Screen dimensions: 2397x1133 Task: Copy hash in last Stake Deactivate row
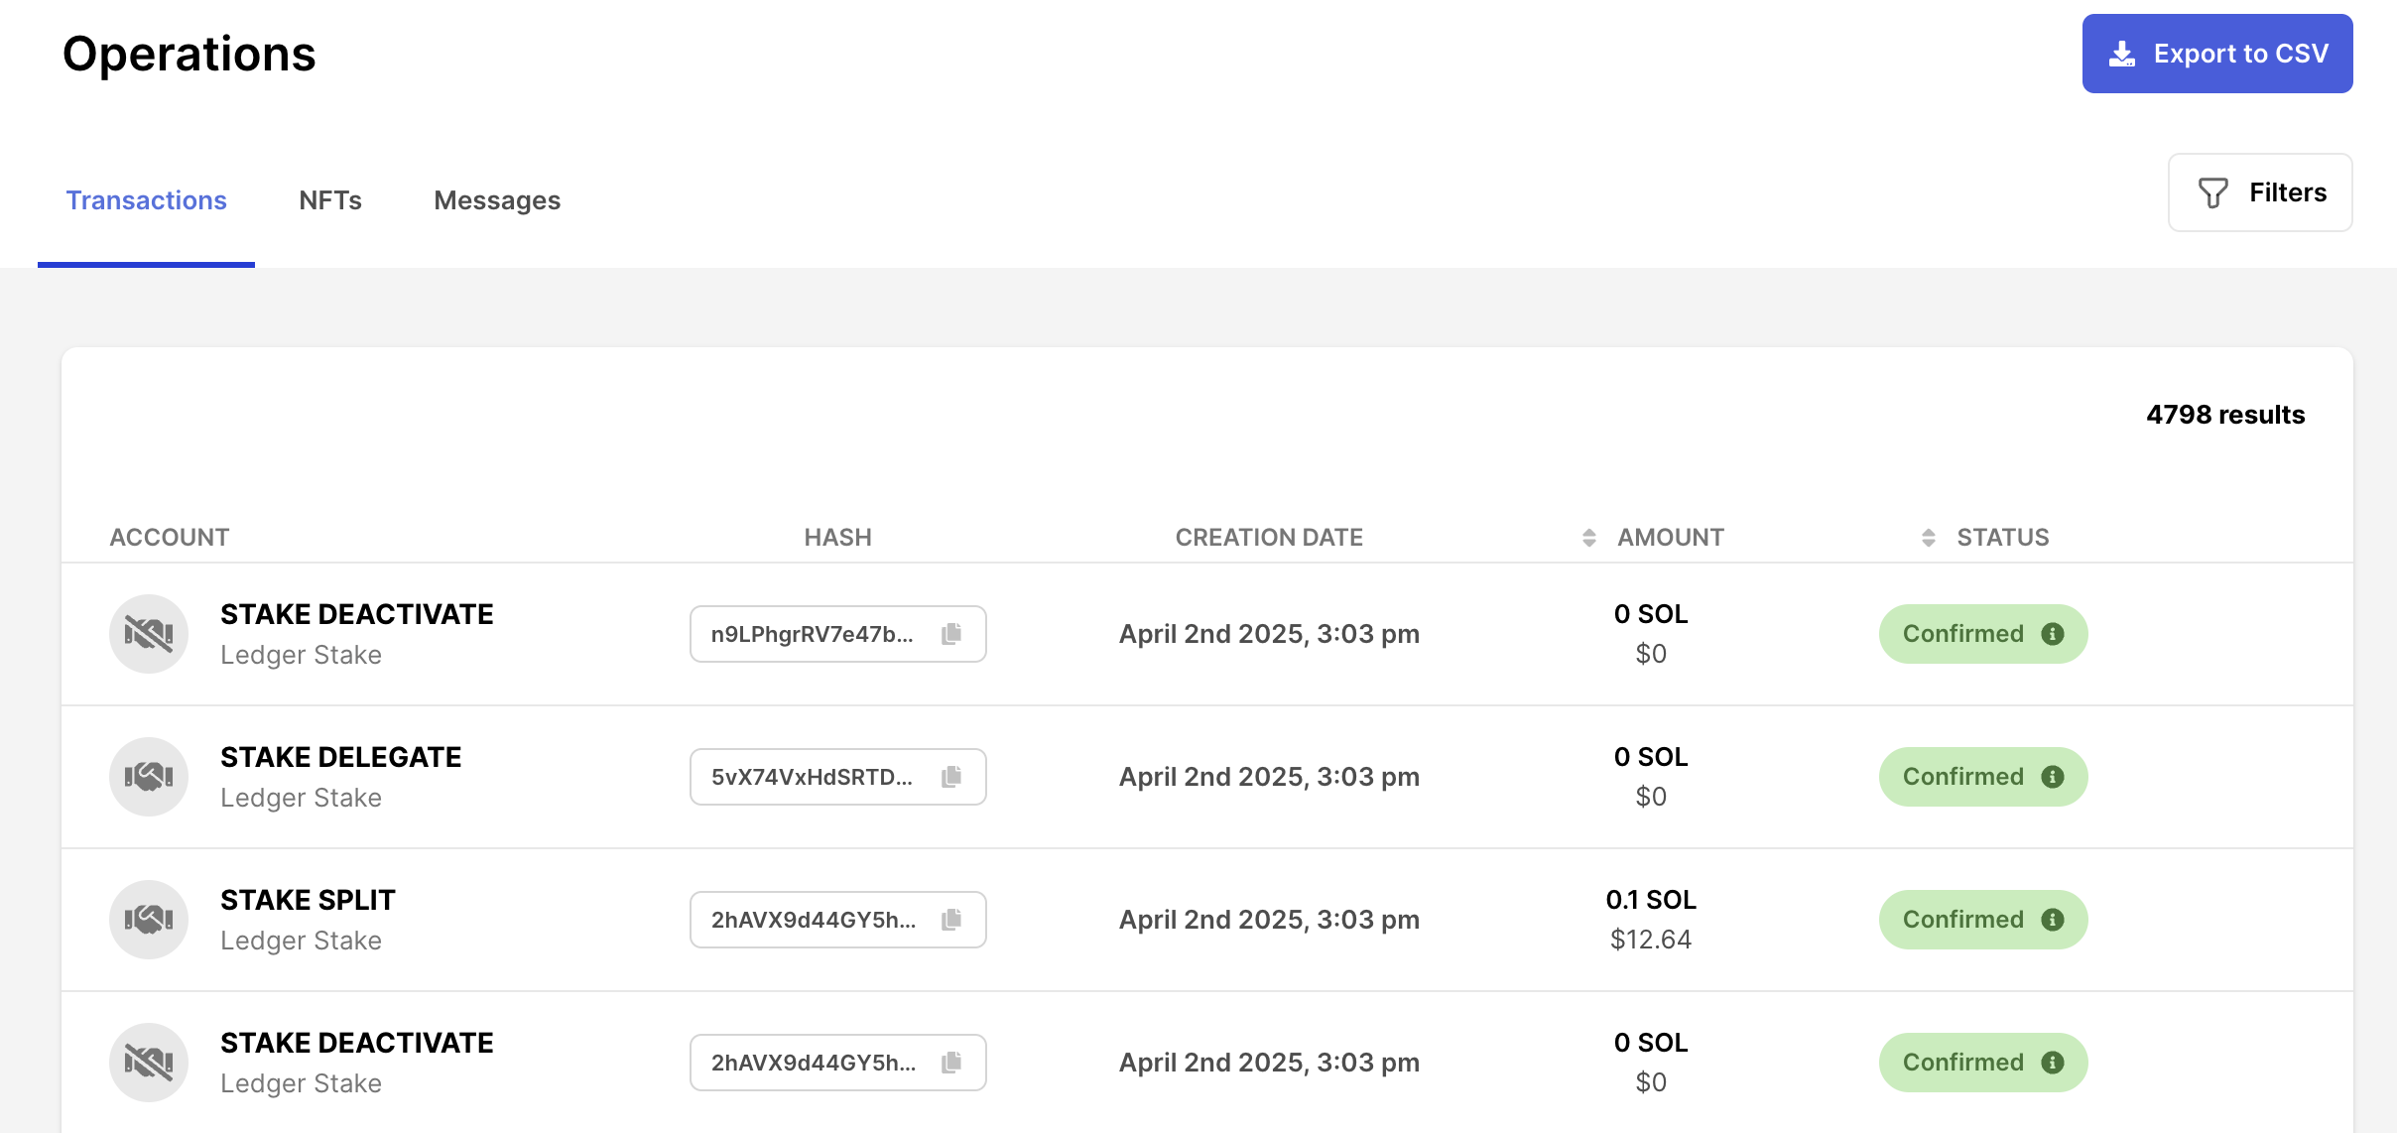[x=951, y=1063]
